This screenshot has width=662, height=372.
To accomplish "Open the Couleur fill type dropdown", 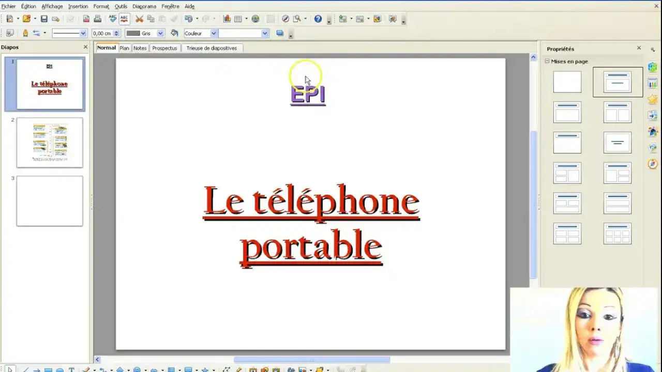I will (213, 33).
